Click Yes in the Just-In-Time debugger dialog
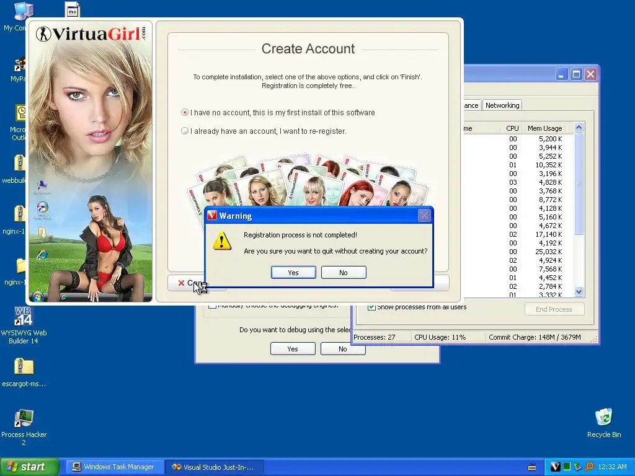The image size is (635, 476). tap(293, 348)
